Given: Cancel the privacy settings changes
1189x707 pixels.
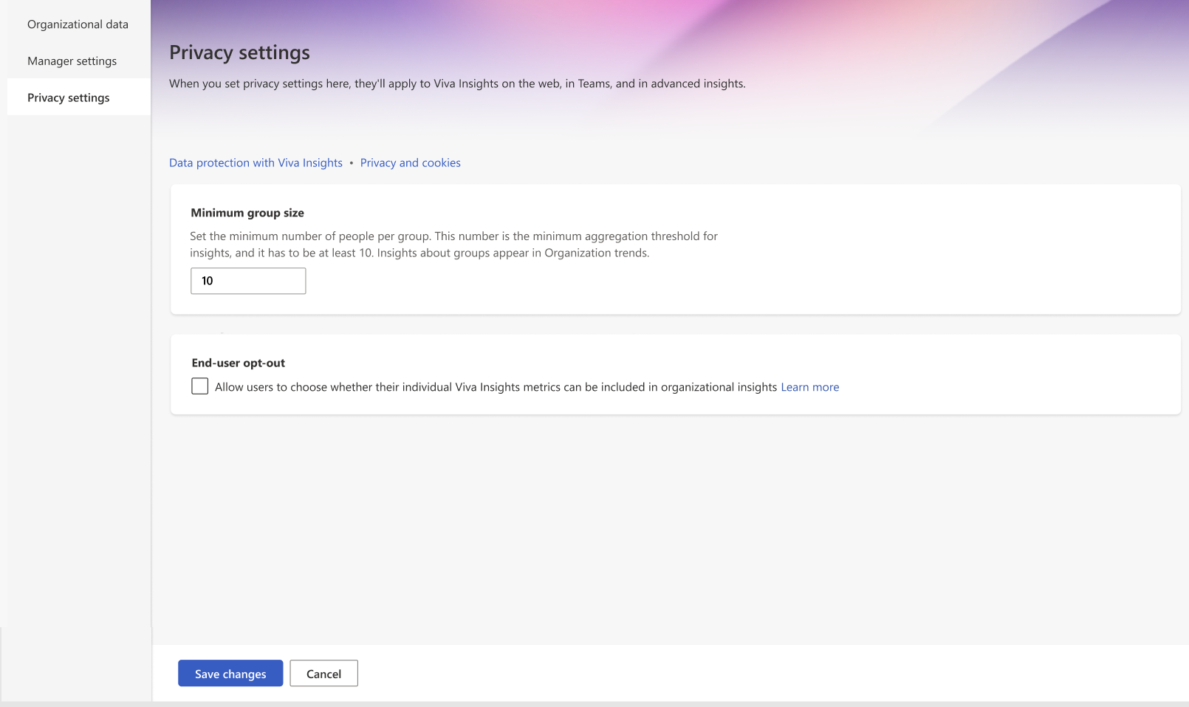Looking at the screenshot, I should tap(323, 674).
